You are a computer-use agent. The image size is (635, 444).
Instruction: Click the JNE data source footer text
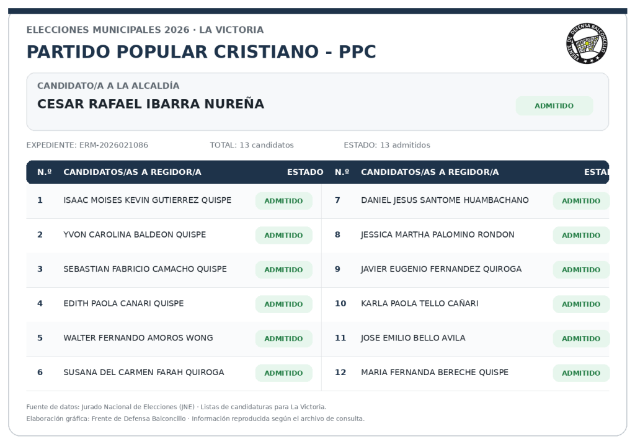click(x=176, y=407)
